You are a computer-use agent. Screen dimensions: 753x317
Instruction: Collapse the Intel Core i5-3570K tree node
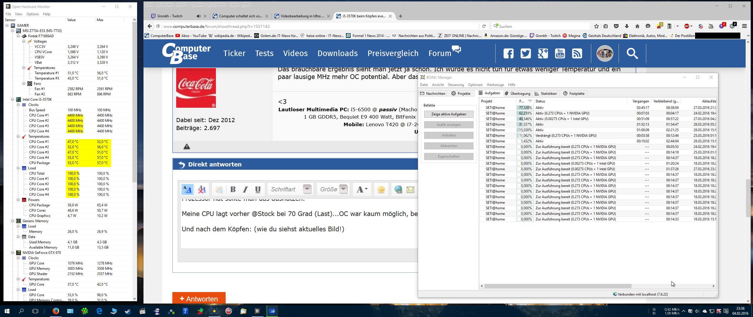13,100
